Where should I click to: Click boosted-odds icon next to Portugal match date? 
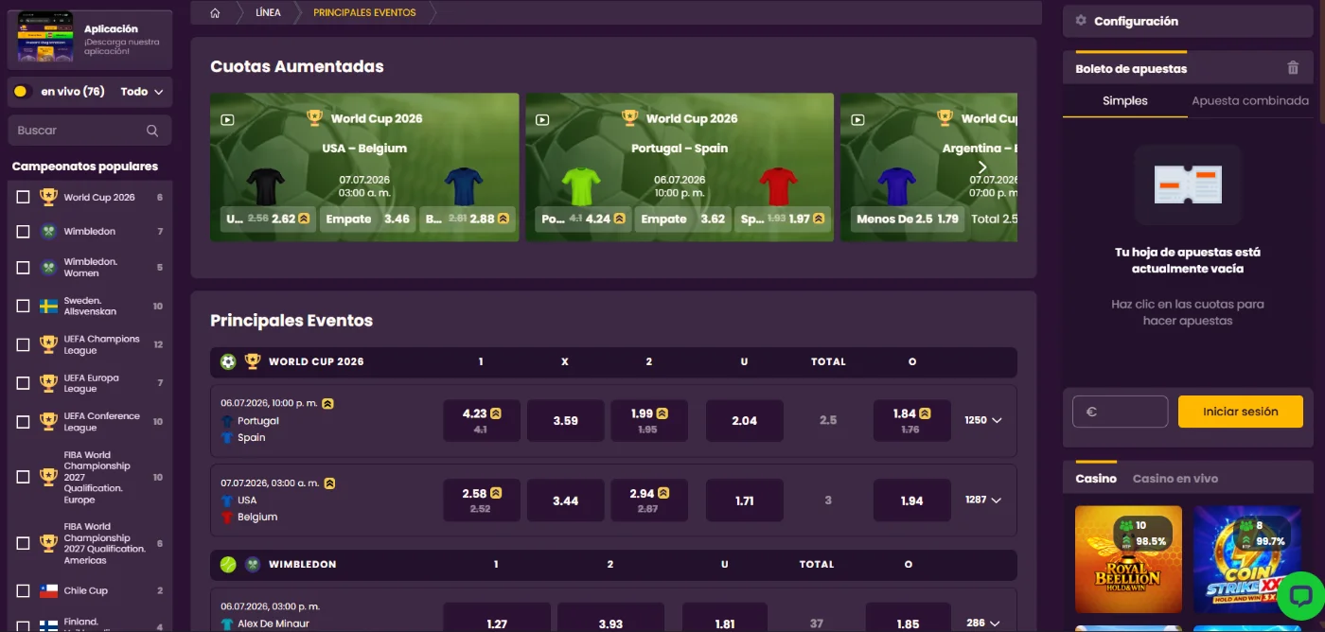[327, 403]
